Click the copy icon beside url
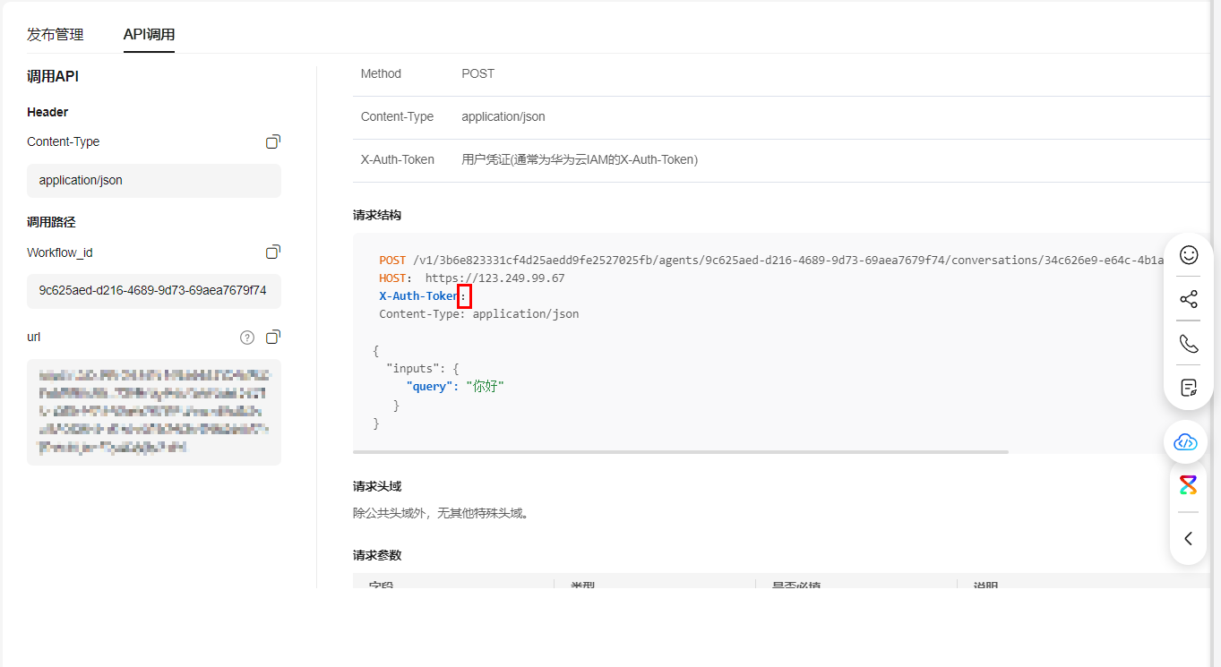Screen dimensions: 1221x667 (273, 337)
